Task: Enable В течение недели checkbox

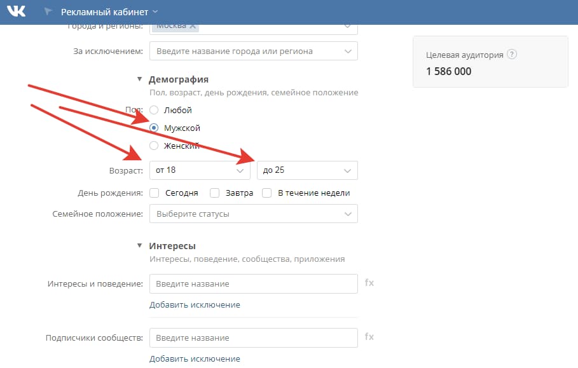Action: pyautogui.click(x=266, y=193)
